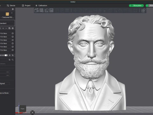The width and height of the screenshot is (153, 115).
Task: Click the Arrange all objects icon
Action: [51, 10]
